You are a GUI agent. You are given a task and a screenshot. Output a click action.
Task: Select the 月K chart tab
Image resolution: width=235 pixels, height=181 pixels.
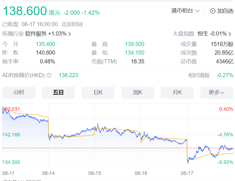pos(177,93)
